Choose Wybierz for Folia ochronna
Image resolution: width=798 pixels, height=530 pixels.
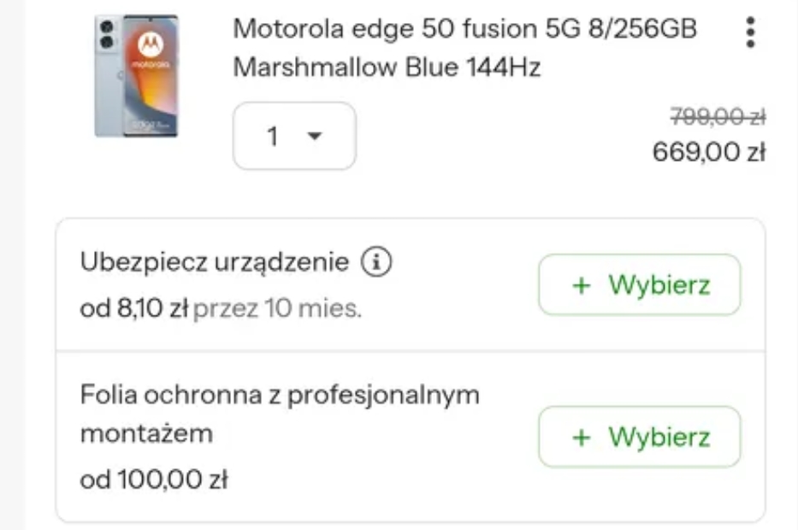(639, 437)
